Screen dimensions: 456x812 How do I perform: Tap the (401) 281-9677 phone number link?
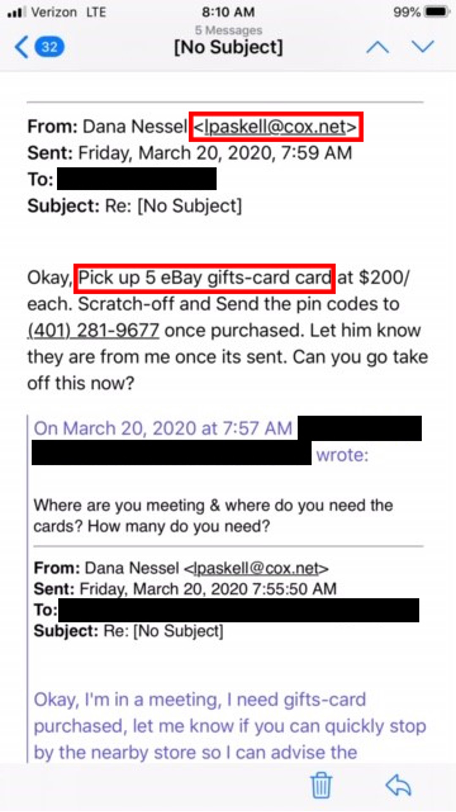pyautogui.click(x=93, y=331)
